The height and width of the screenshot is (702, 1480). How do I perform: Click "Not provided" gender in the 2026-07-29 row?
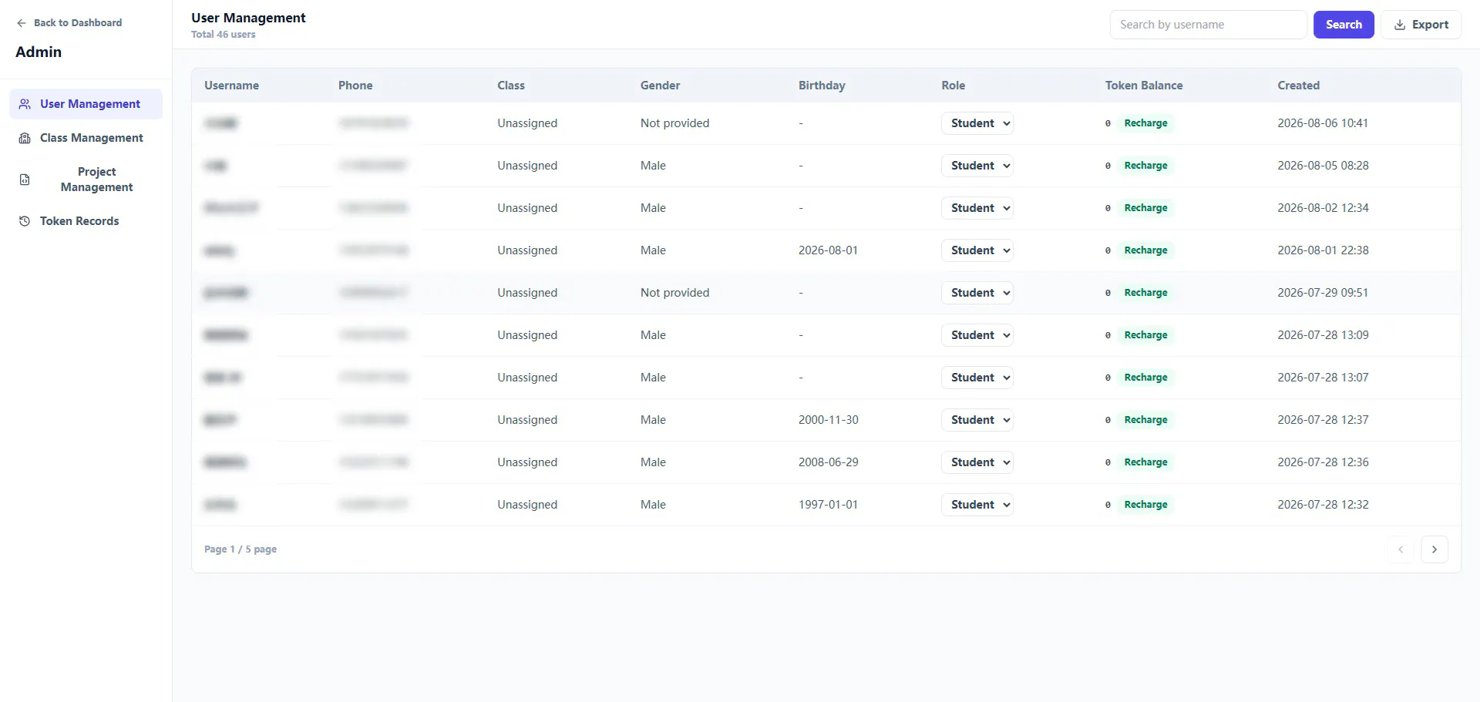tap(674, 293)
